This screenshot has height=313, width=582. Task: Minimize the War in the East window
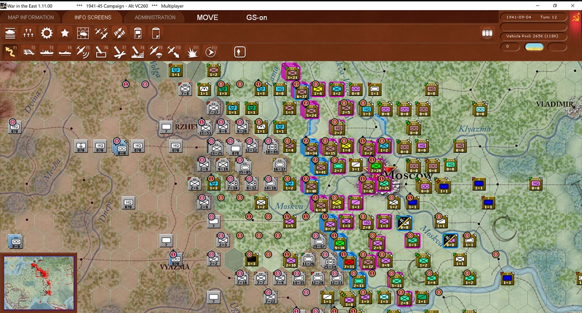[538, 5]
